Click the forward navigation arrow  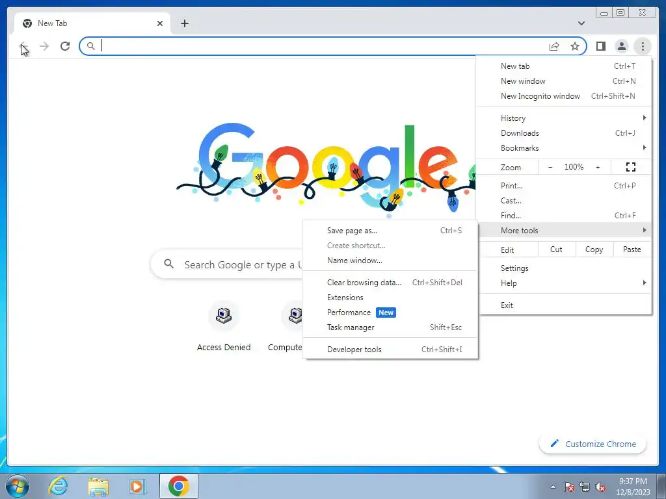point(44,46)
